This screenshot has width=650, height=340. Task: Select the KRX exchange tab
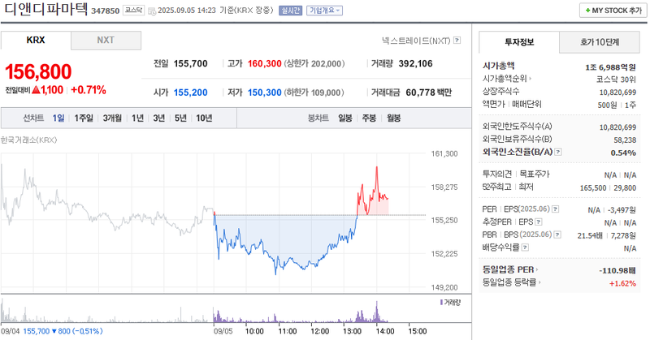pos(36,41)
